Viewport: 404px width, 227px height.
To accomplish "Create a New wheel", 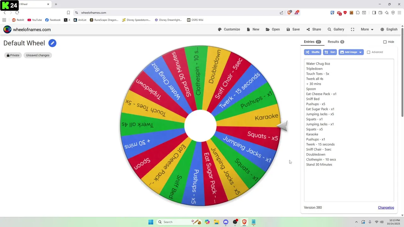I will click(253, 29).
